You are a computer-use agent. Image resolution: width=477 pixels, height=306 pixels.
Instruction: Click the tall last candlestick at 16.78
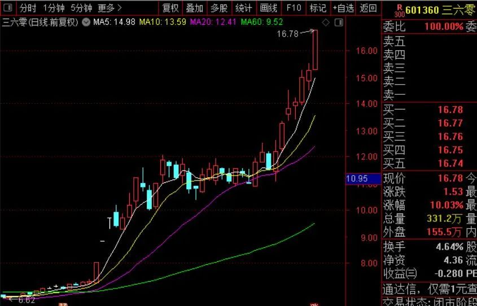click(315, 50)
